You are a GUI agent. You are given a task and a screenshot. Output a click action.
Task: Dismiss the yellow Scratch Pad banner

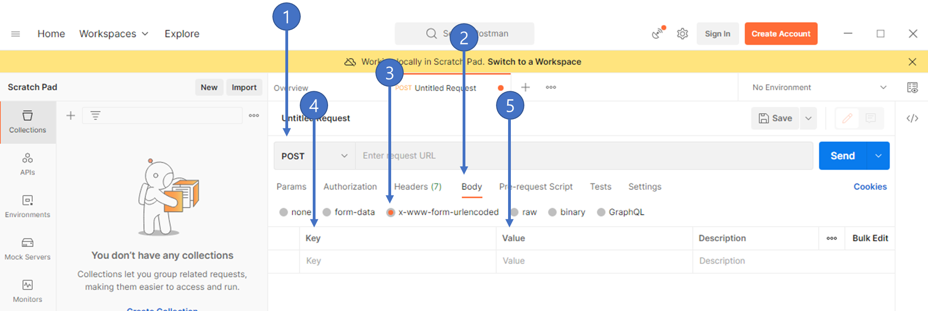click(x=912, y=62)
